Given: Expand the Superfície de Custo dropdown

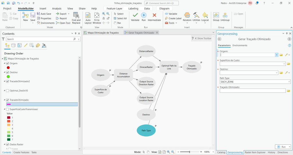Looking at the screenshot, I should click(284, 64).
